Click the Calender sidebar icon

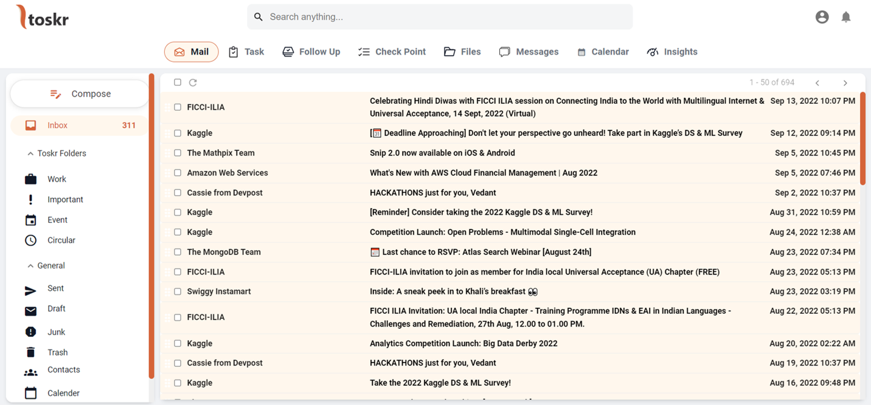(30, 393)
